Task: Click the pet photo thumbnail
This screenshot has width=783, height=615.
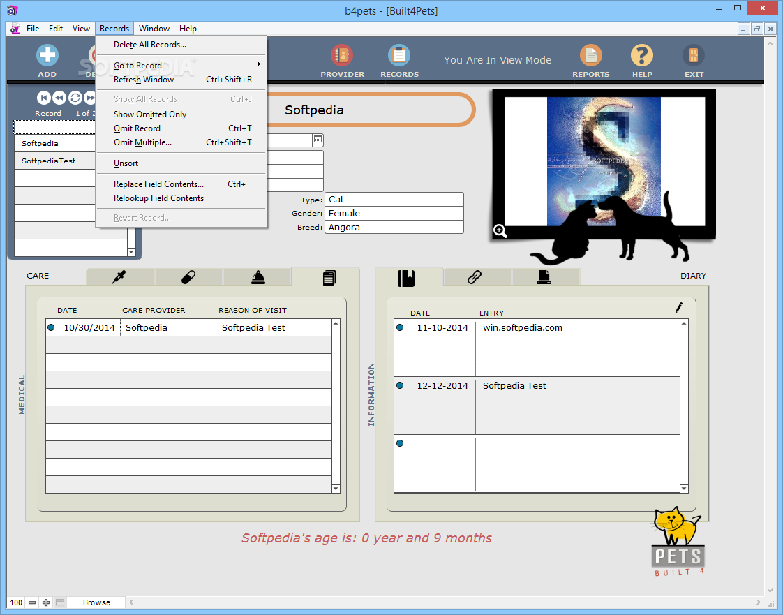Action: (604, 161)
